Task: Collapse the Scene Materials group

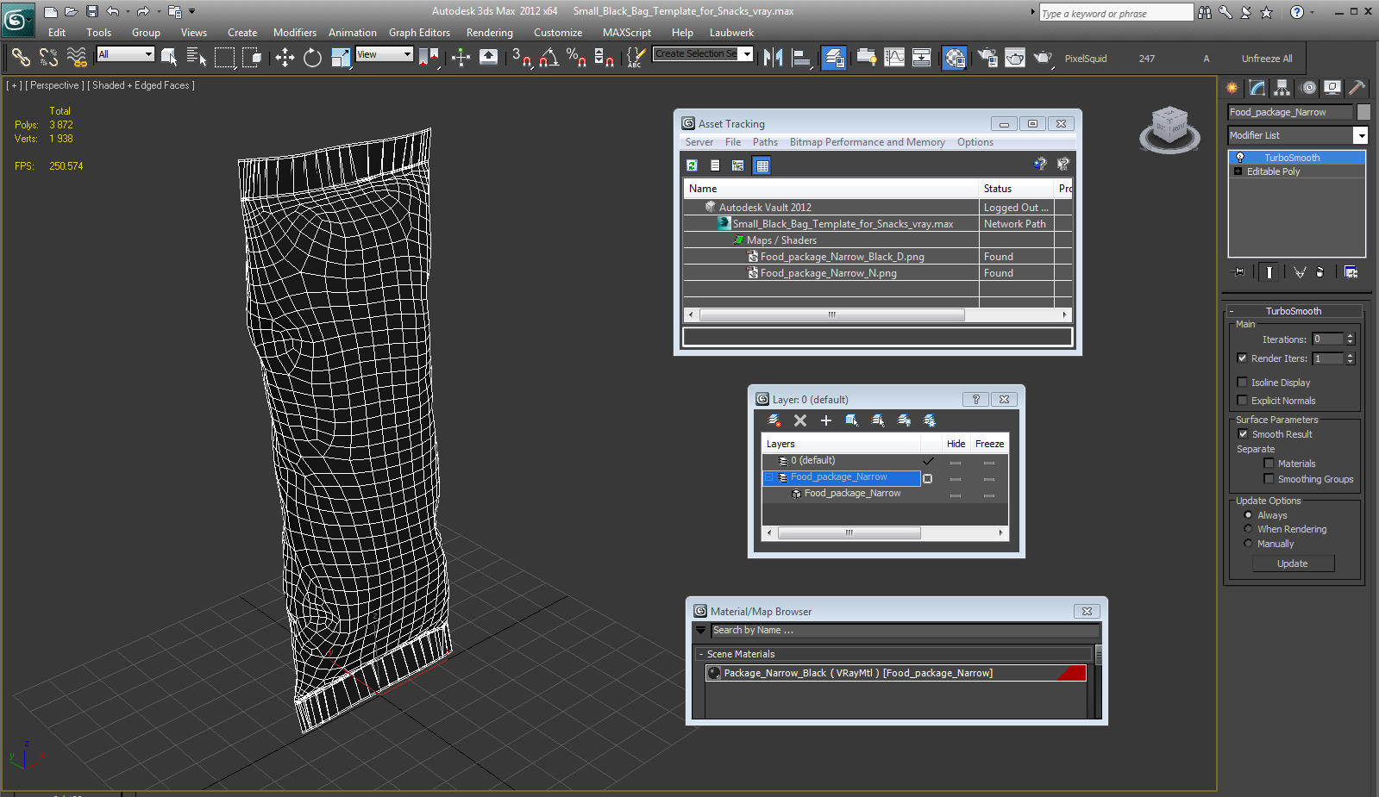Action: click(701, 654)
